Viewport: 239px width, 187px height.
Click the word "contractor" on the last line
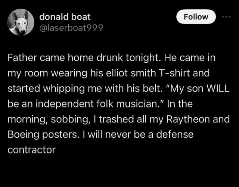[31, 150]
